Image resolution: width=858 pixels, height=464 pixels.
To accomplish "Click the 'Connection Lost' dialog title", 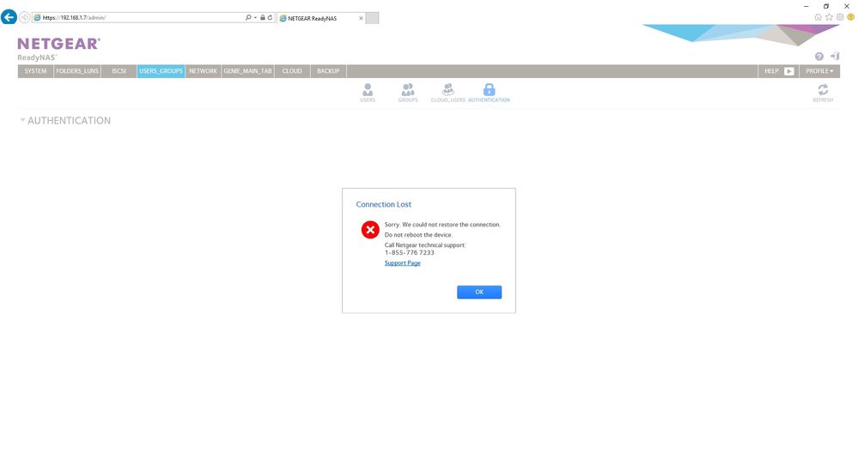I will coord(384,204).
